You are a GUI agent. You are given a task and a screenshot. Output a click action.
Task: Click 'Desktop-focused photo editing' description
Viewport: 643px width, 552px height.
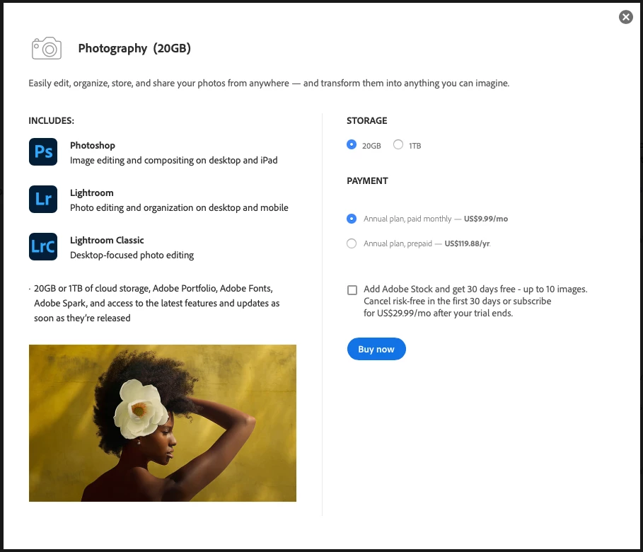132,255
